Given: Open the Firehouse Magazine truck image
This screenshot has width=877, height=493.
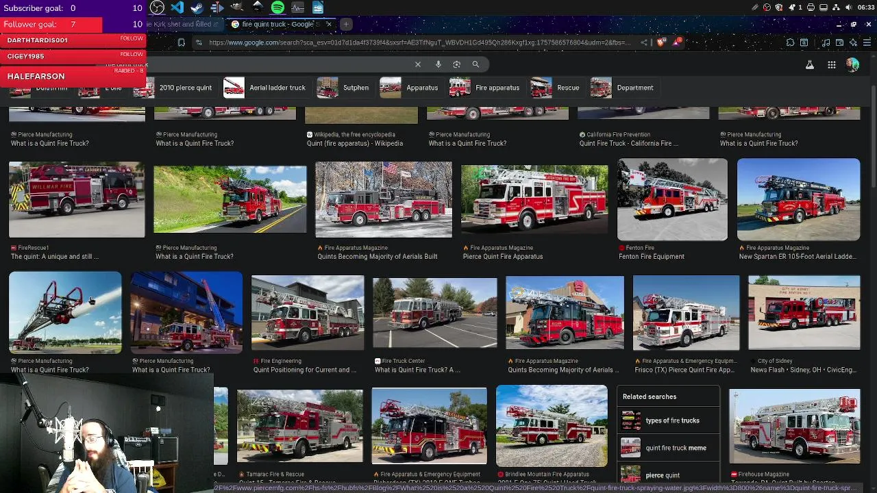Looking at the screenshot, I should coord(795,426).
